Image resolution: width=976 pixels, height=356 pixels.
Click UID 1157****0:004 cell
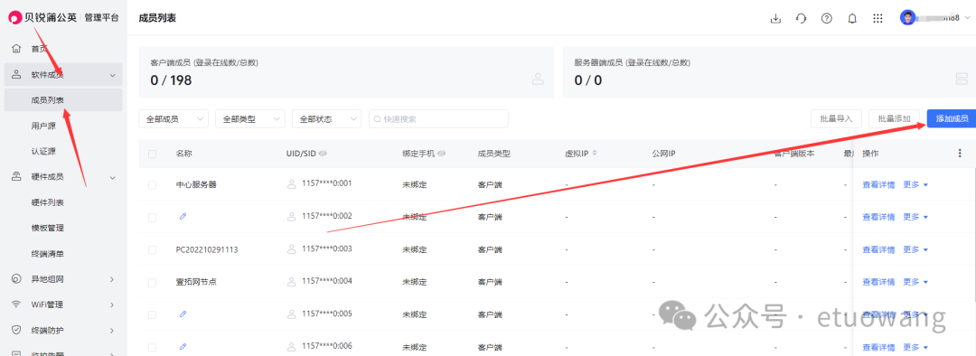tap(327, 281)
